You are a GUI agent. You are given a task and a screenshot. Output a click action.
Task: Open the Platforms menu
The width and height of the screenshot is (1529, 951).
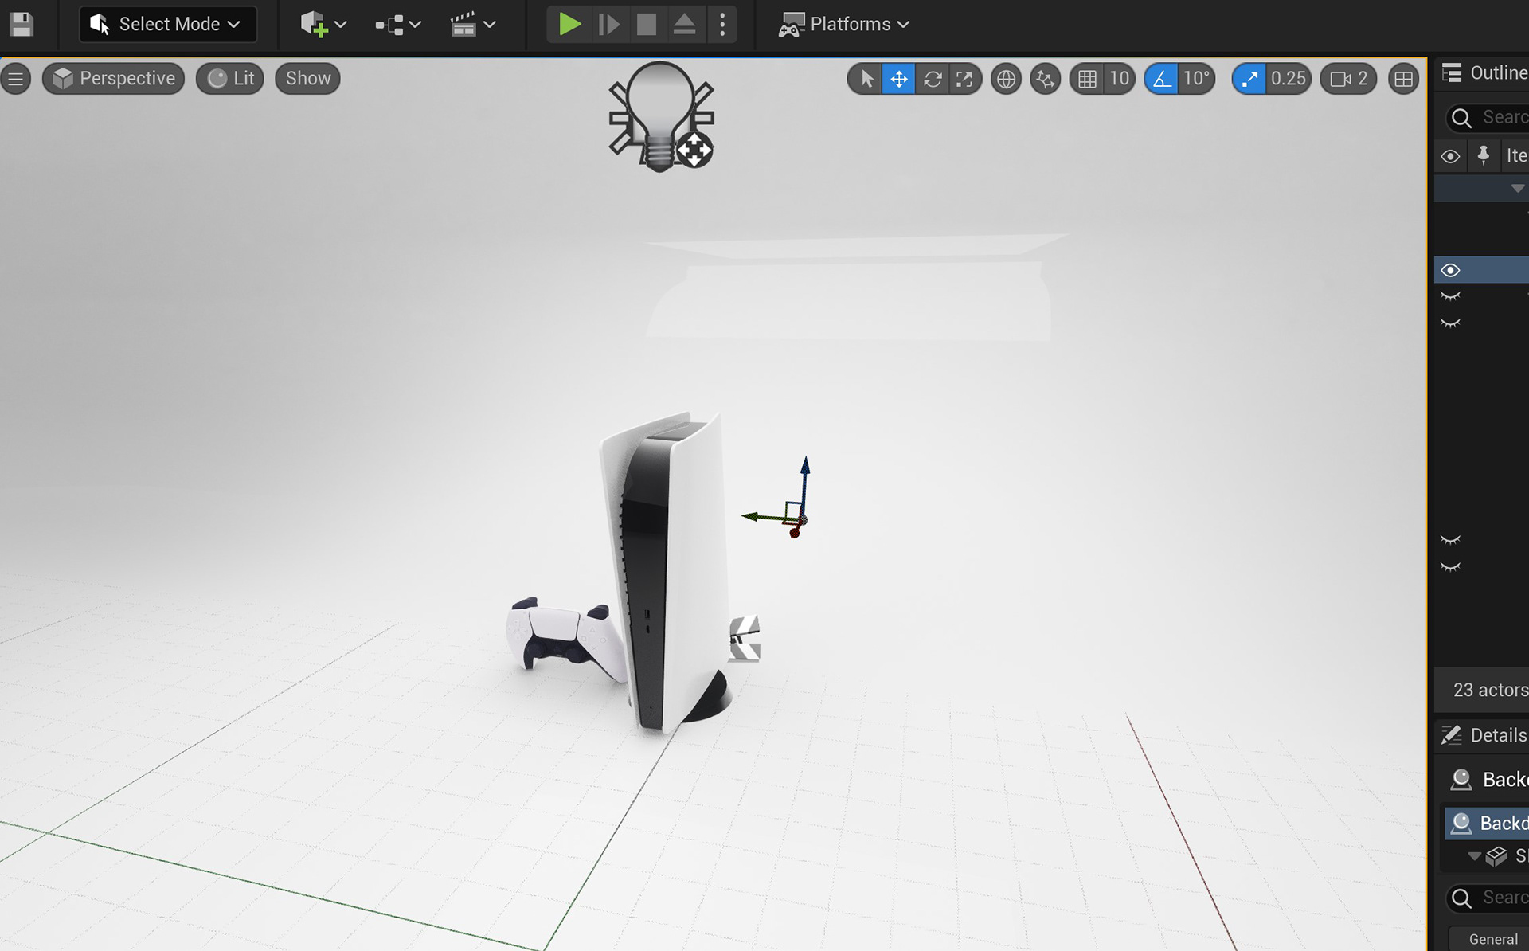[x=844, y=24]
